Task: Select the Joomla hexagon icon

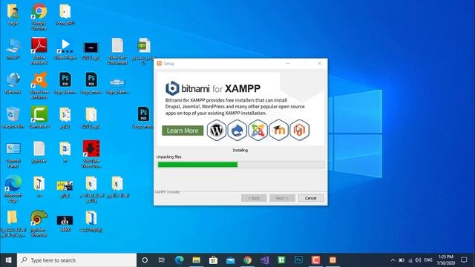Action: [258, 131]
